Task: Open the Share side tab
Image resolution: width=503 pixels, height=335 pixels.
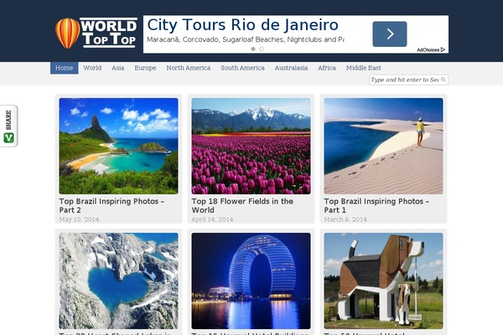Action: pos(8,126)
